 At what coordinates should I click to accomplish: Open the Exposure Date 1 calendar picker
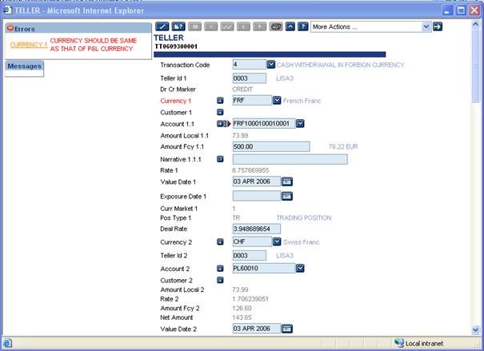(287, 195)
